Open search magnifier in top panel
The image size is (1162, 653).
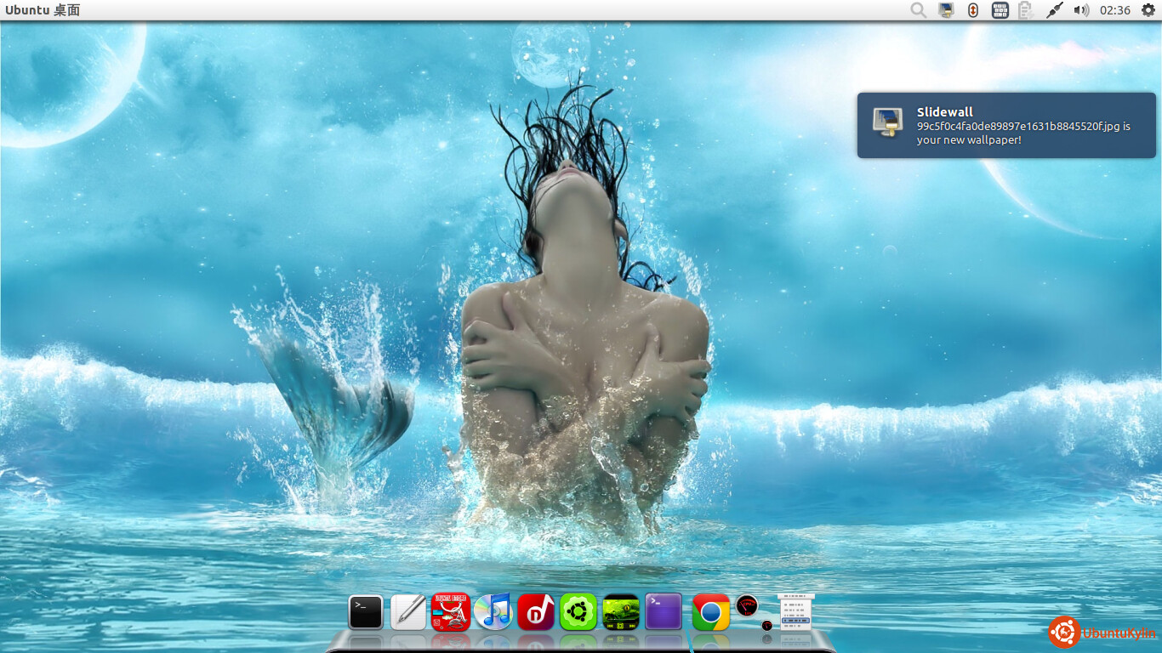click(x=918, y=10)
